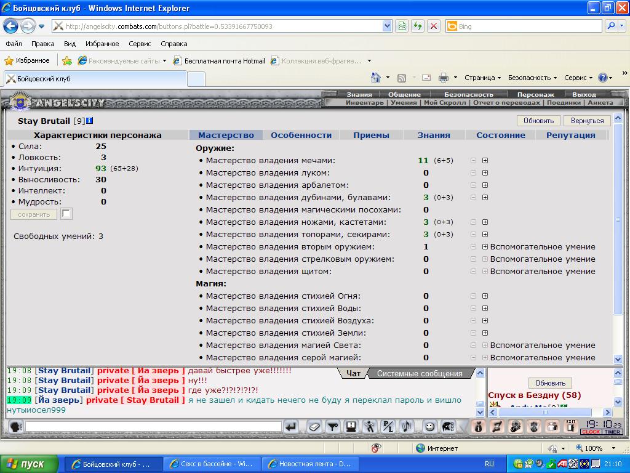
Task: Click the skull helmet icon at bottom right
Action: pyautogui.click(x=515, y=426)
